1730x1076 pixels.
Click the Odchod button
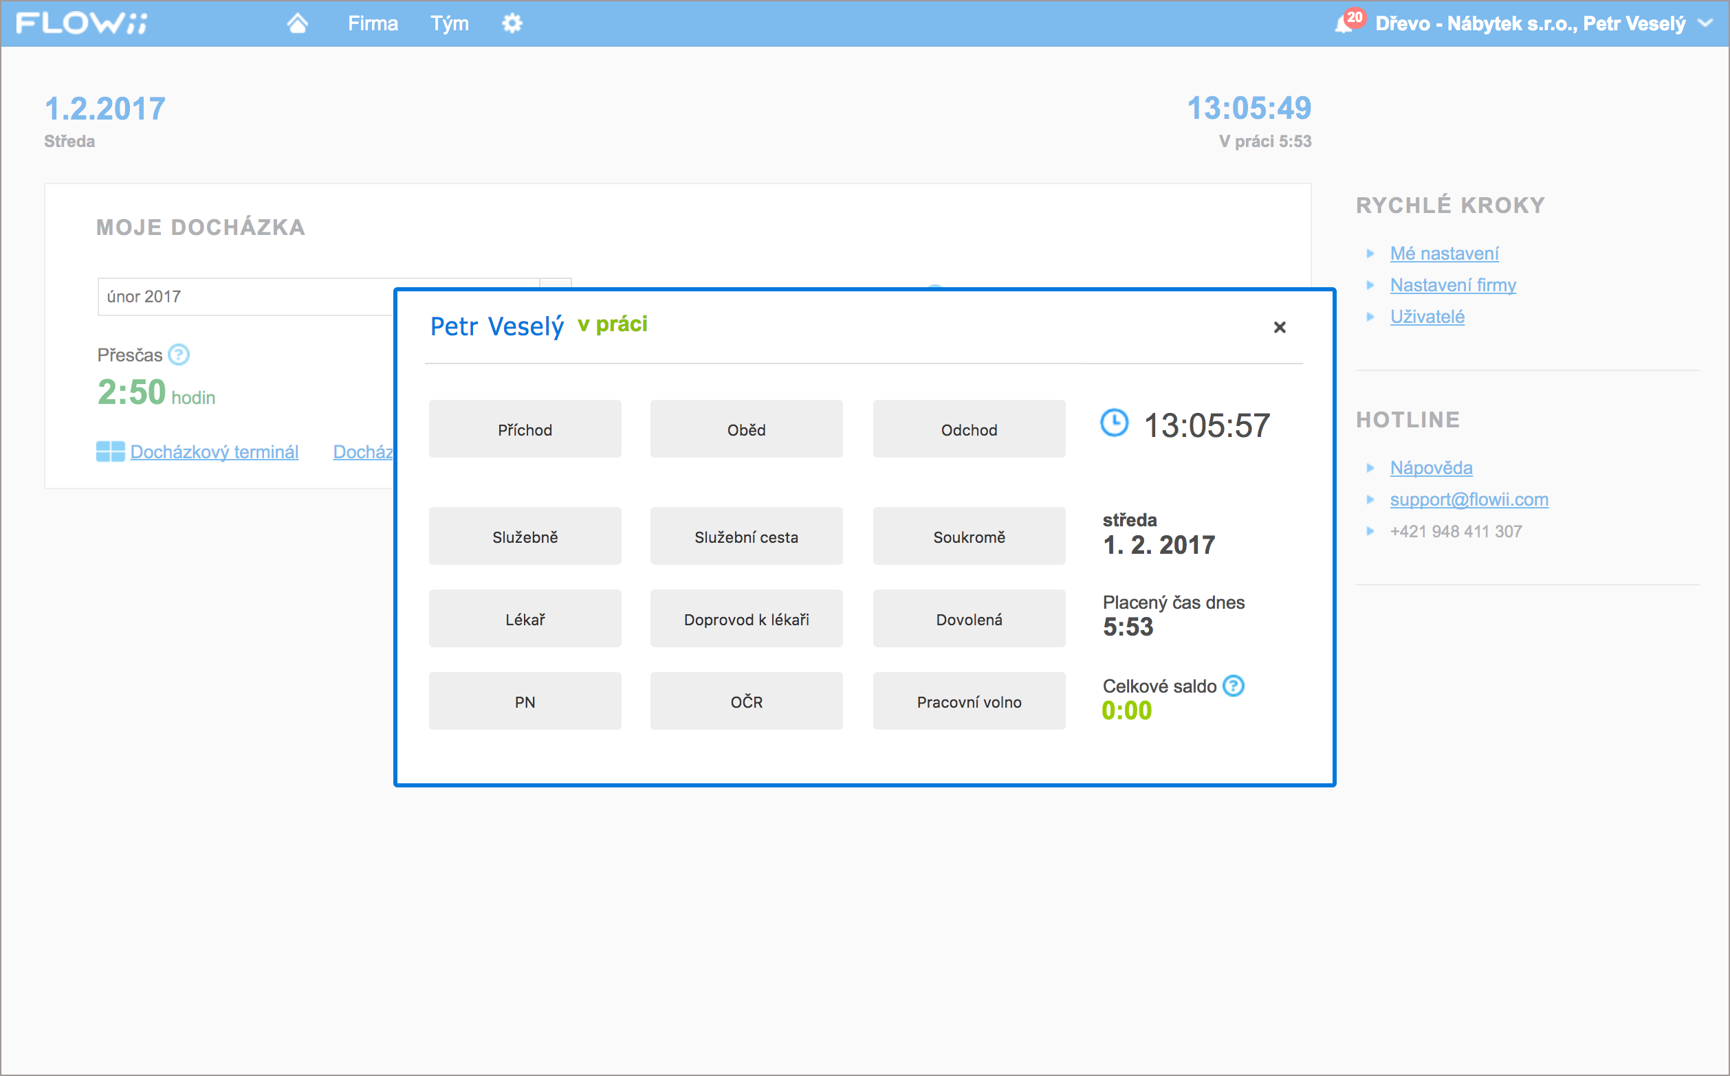pos(969,429)
